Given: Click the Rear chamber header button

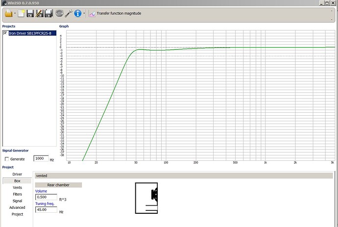Looking at the screenshot, I should point(58,185).
